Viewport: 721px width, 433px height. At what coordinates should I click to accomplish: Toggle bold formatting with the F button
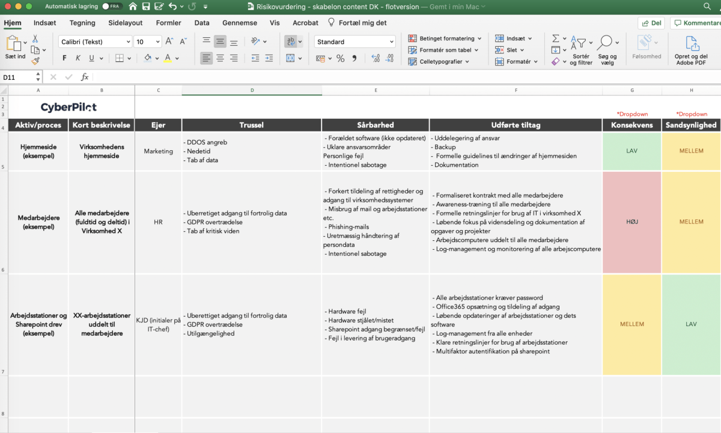[x=64, y=58]
